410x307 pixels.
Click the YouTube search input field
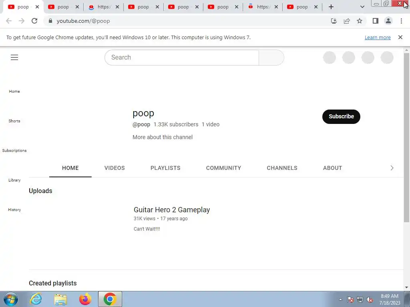(x=181, y=58)
